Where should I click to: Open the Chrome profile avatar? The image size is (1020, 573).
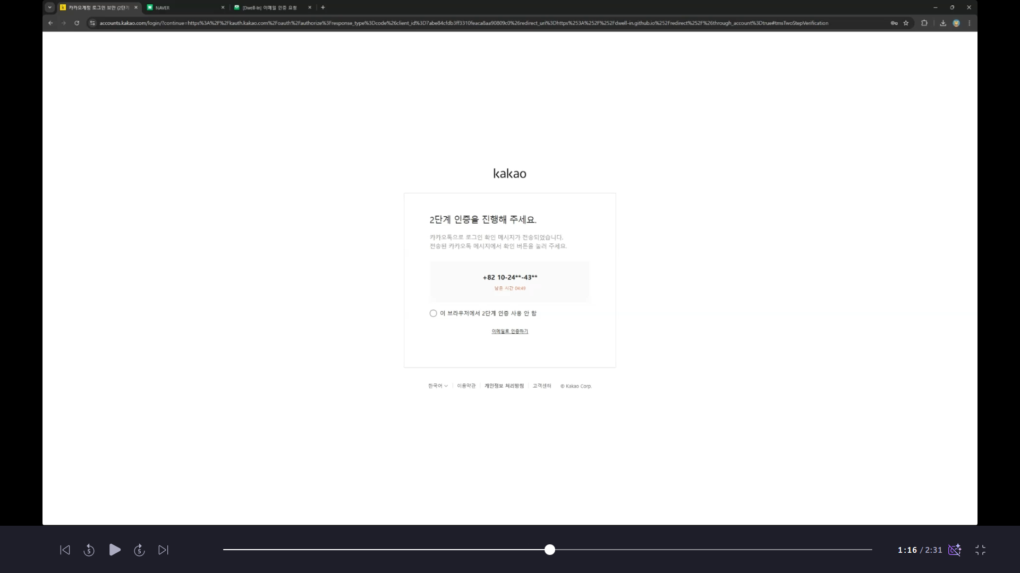(x=956, y=23)
